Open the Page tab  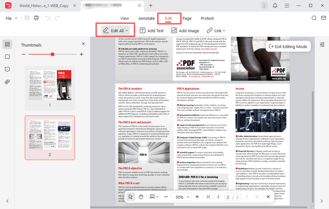[187, 19]
